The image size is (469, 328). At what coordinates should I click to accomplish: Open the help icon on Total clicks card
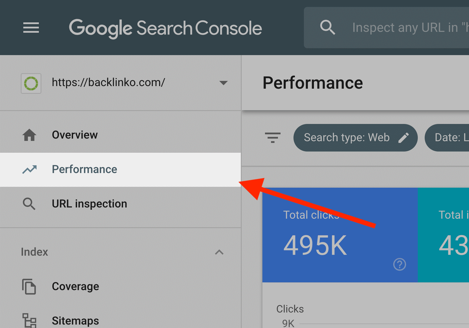[400, 264]
